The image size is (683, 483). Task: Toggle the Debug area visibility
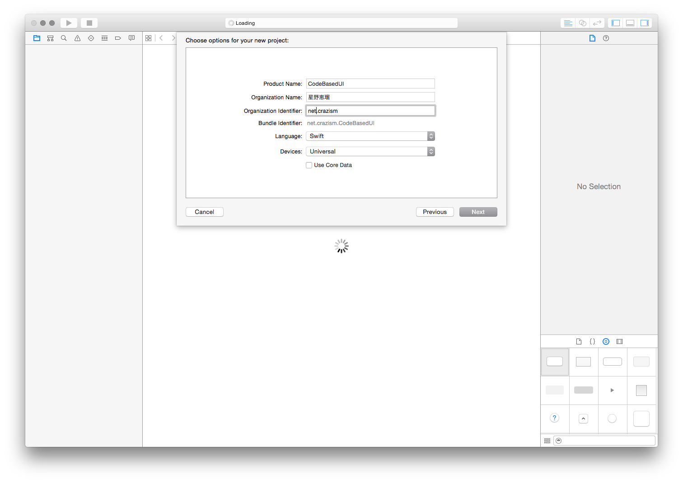(x=630, y=23)
